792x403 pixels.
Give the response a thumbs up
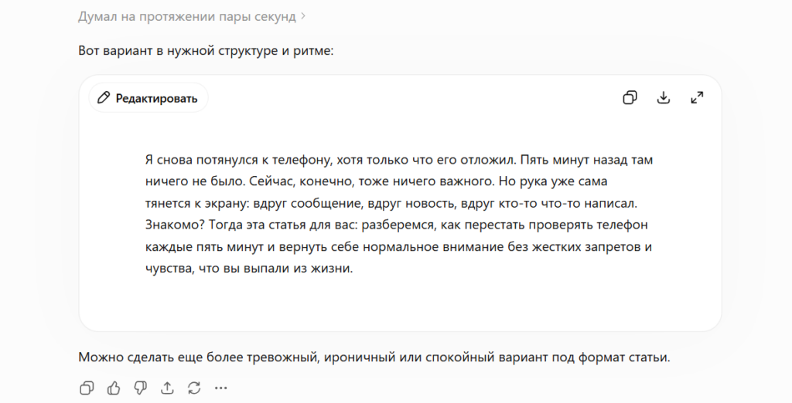pos(114,388)
